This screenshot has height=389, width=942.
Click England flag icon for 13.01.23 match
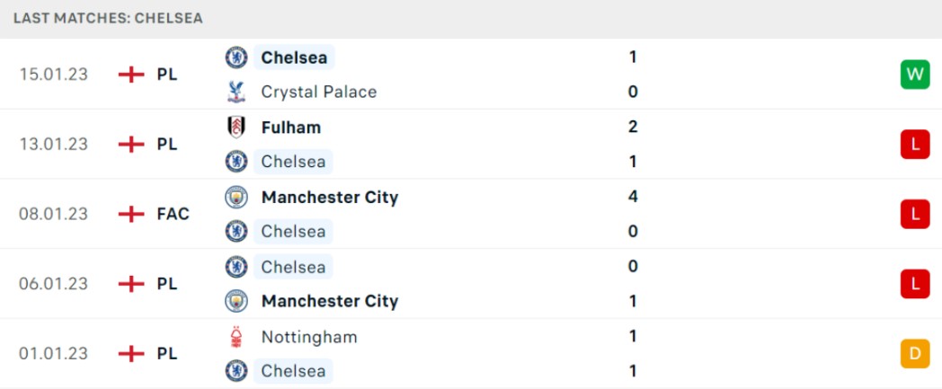pos(131,144)
